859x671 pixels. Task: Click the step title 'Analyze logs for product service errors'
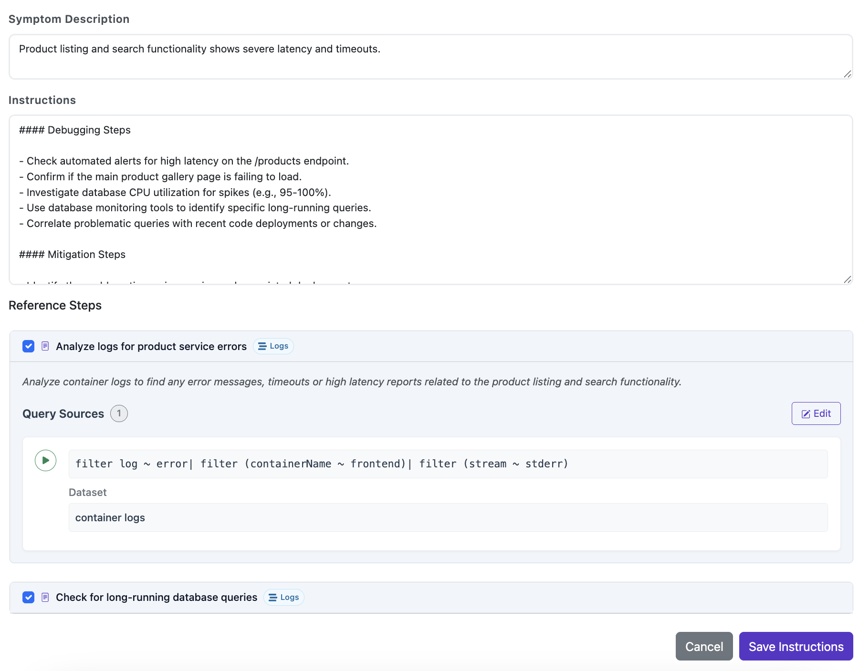(x=151, y=346)
